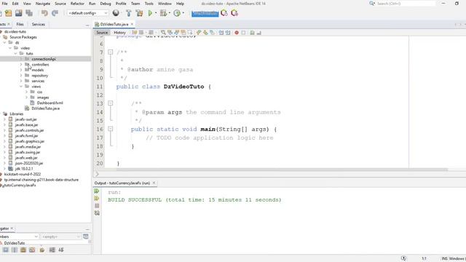Select json-20220320.jar library

pyautogui.click(x=29, y=163)
